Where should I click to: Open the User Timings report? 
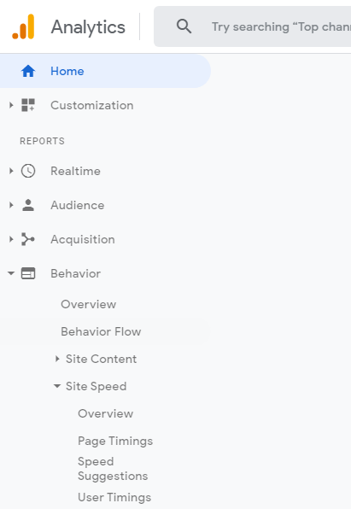pyautogui.click(x=114, y=497)
